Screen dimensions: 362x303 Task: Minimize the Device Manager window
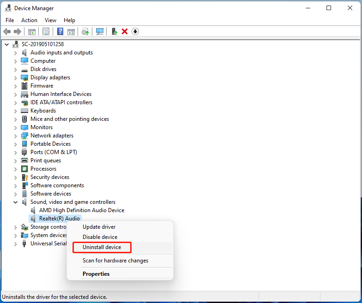(308, 8)
